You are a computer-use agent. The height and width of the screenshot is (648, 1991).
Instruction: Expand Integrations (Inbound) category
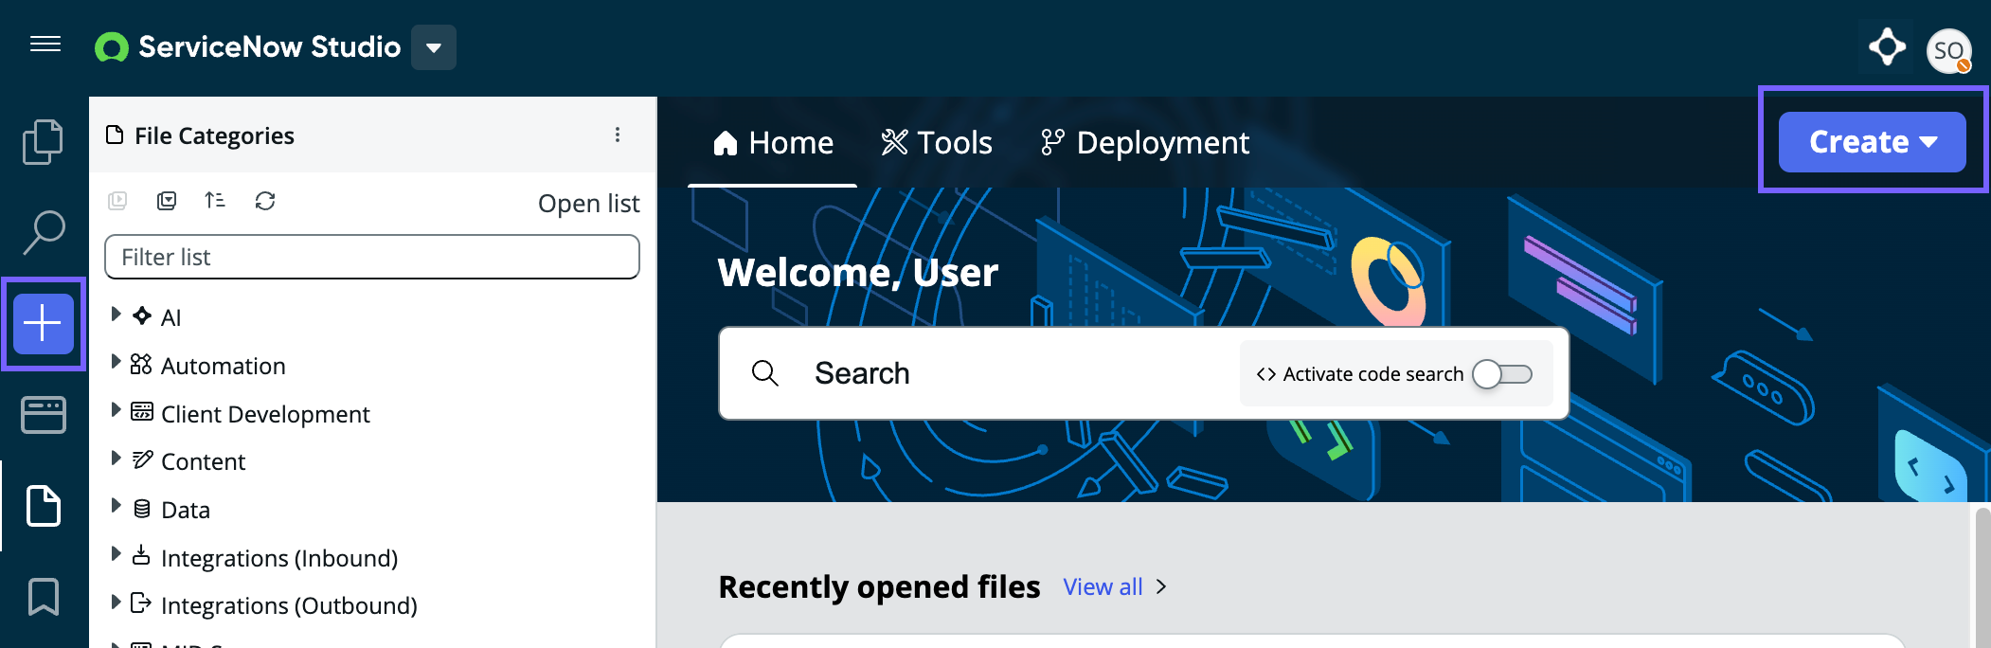click(116, 554)
